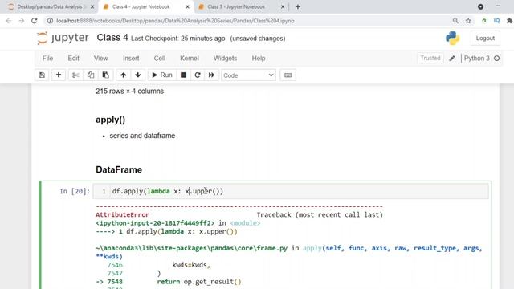The height and width of the screenshot is (289, 514).
Task: Move selected cell down arrow
Action: tap(138, 75)
